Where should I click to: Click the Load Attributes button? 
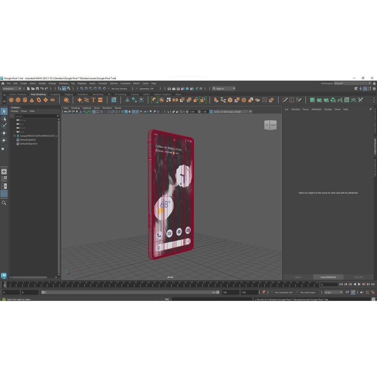pos(328,277)
